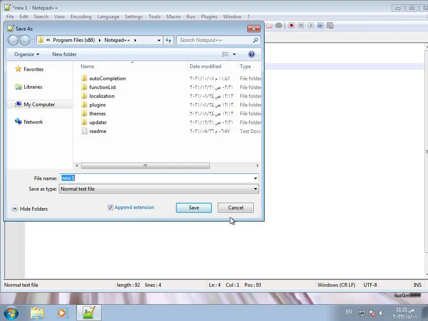428x321 pixels.
Task: Click the New folder button
Action: [64, 54]
